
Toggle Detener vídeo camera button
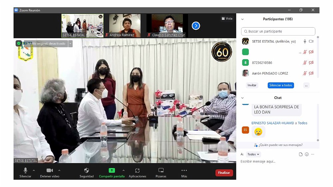[50, 171]
